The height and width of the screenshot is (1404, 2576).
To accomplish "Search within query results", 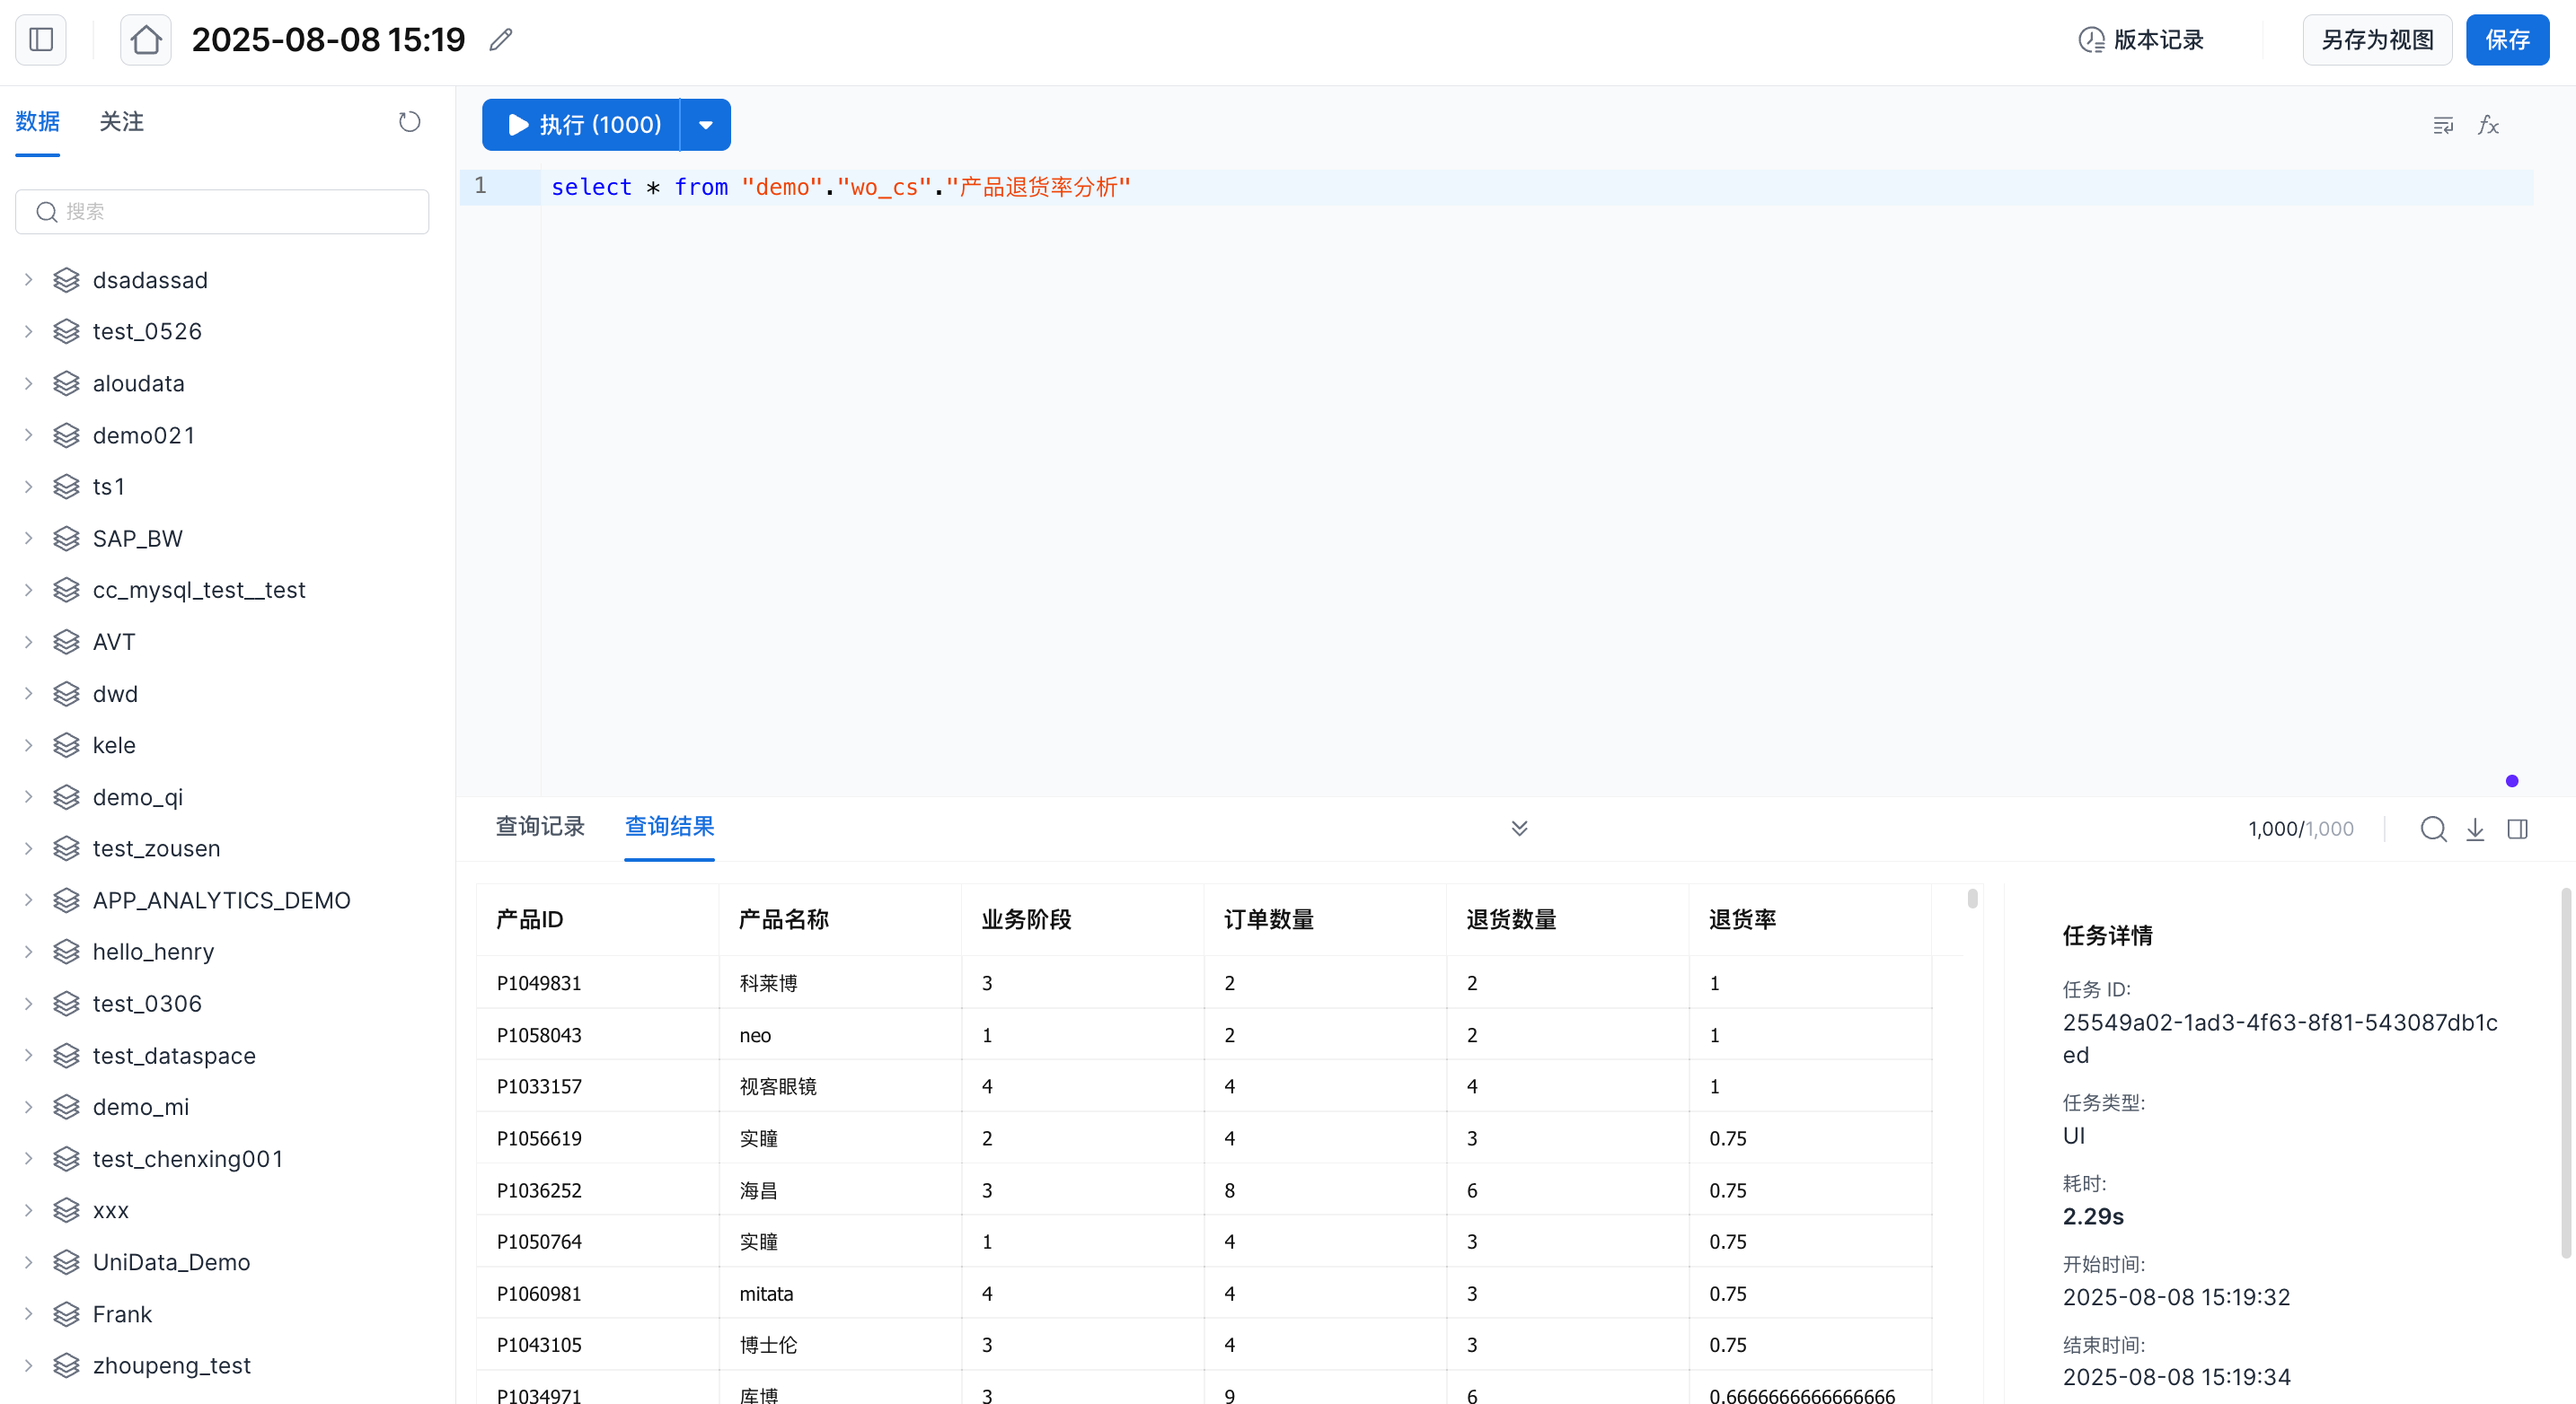I will coord(2433,829).
